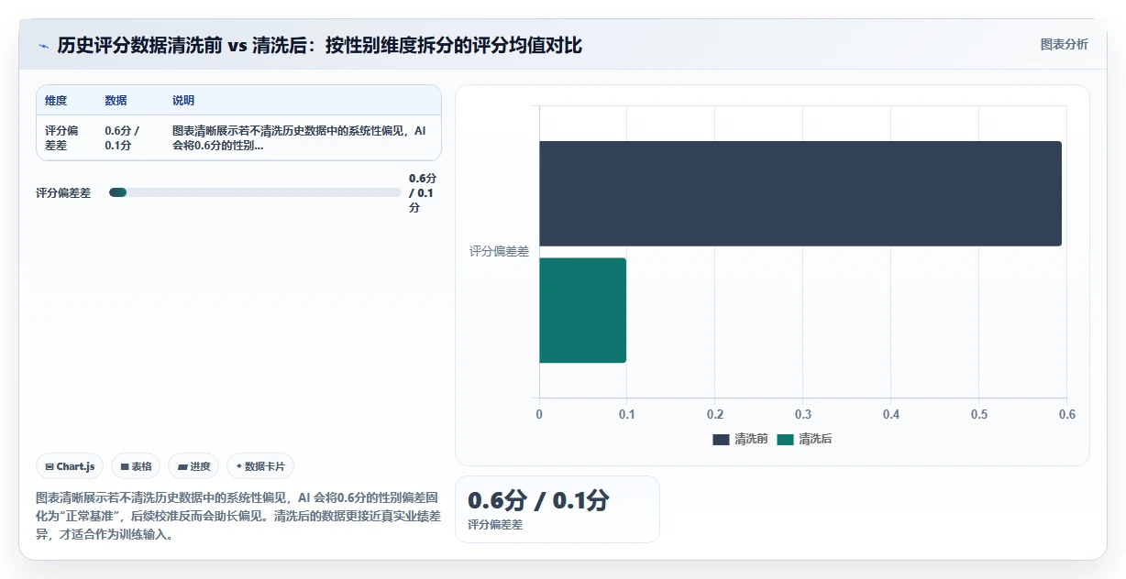Click the 评分偏差差 progress bar
The width and height of the screenshot is (1126, 579).
point(255,192)
